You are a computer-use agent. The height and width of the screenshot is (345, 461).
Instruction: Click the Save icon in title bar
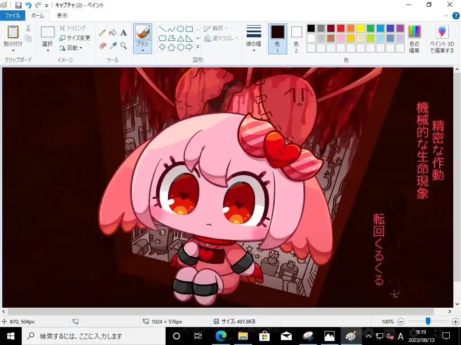(18, 5)
